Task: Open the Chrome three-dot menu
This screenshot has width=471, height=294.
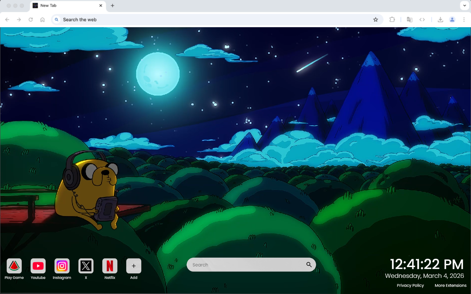Action: (464, 19)
